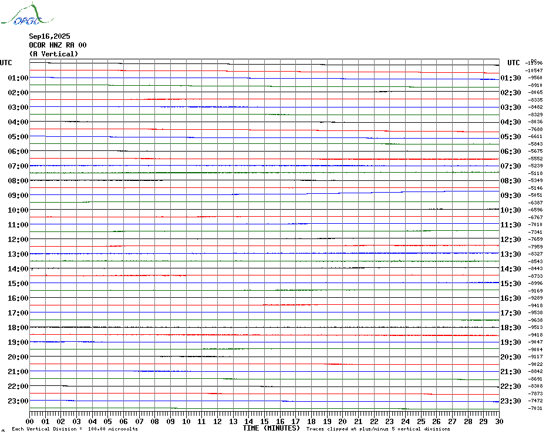The image size is (546, 437).
Task: Click the 13:30 half-hour label
Action: pos(511,254)
